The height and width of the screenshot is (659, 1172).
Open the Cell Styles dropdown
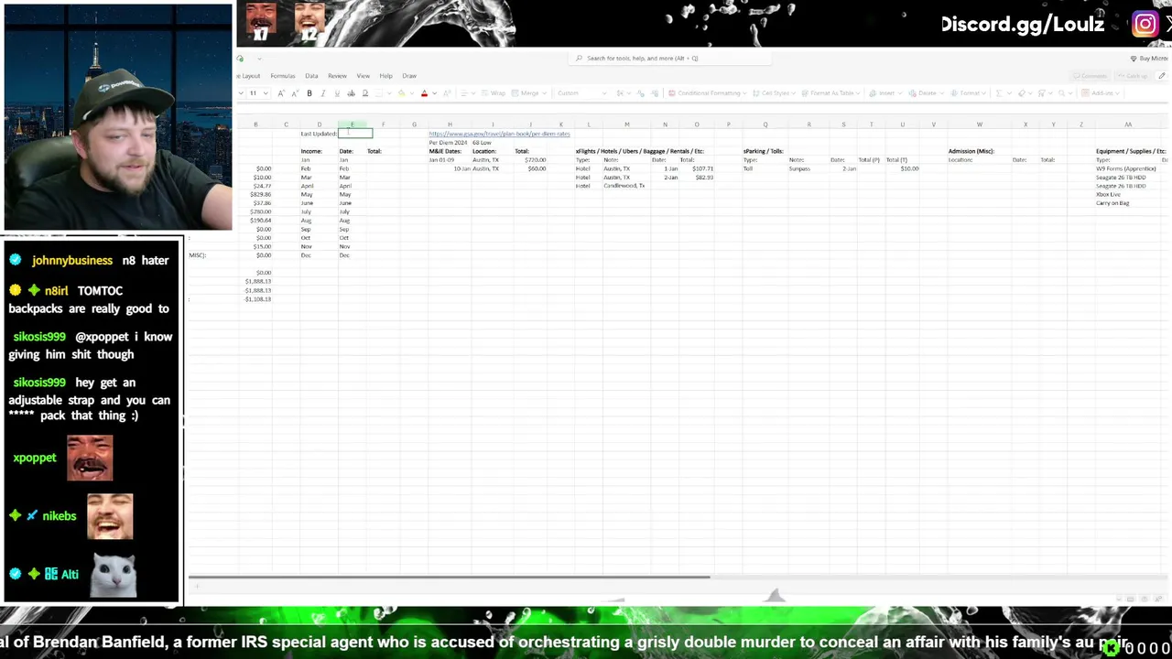[774, 92]
